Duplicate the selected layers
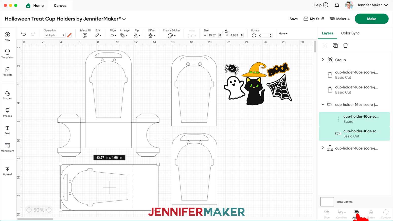The image size is (393, 221). point(335,45)
